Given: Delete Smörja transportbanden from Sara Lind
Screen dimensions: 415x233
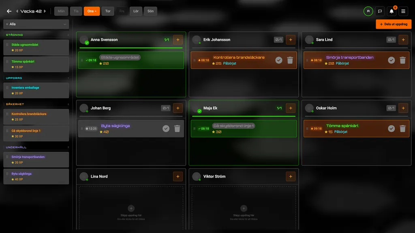Looking at the screenshot, I should (x=402, y=60).
